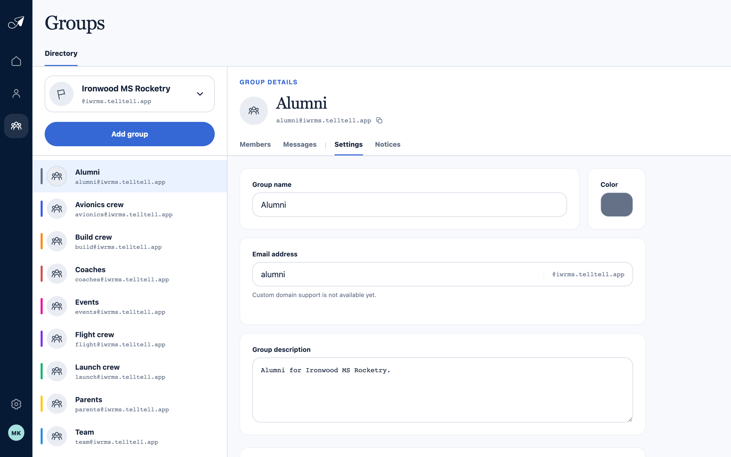Select the Alumni group name in list
Image resolution: width=731 pixels, height=457 pixels.
click(x=87, y=172)
